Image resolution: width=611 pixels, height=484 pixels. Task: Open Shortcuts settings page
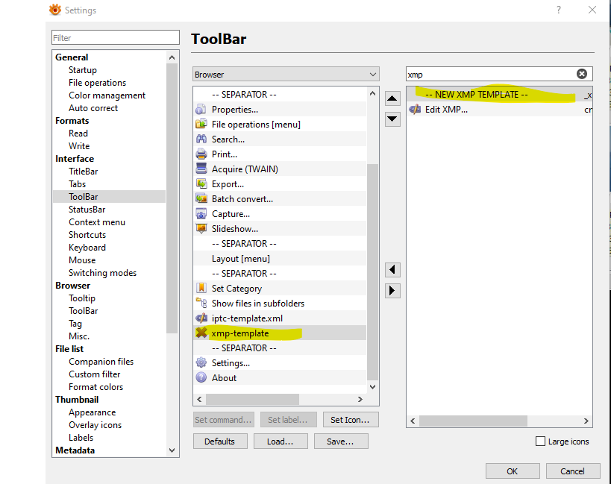pos(87,235)
